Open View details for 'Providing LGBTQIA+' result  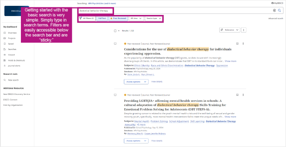[157, 141]
